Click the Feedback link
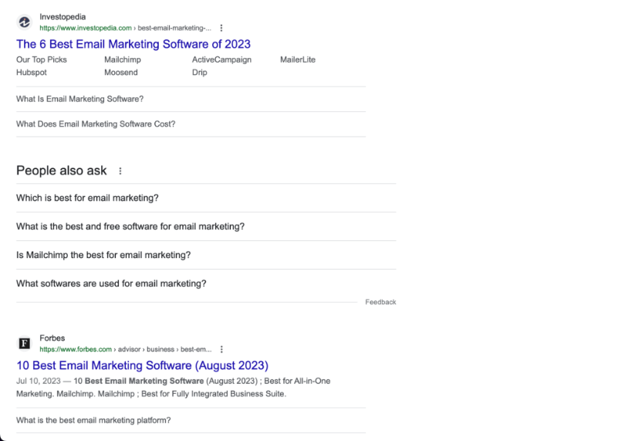This screenshot has height=441, width=635. [x=380, y=302]
